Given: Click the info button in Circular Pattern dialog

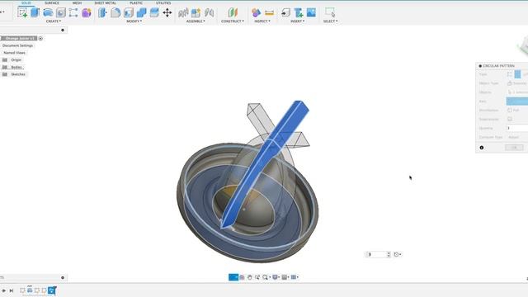Looking at the screenshot, I should (482, 148).
